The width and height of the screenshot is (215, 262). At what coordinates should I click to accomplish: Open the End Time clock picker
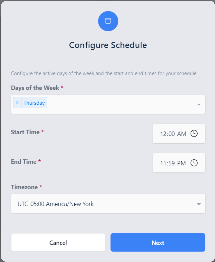pos(194,163)
